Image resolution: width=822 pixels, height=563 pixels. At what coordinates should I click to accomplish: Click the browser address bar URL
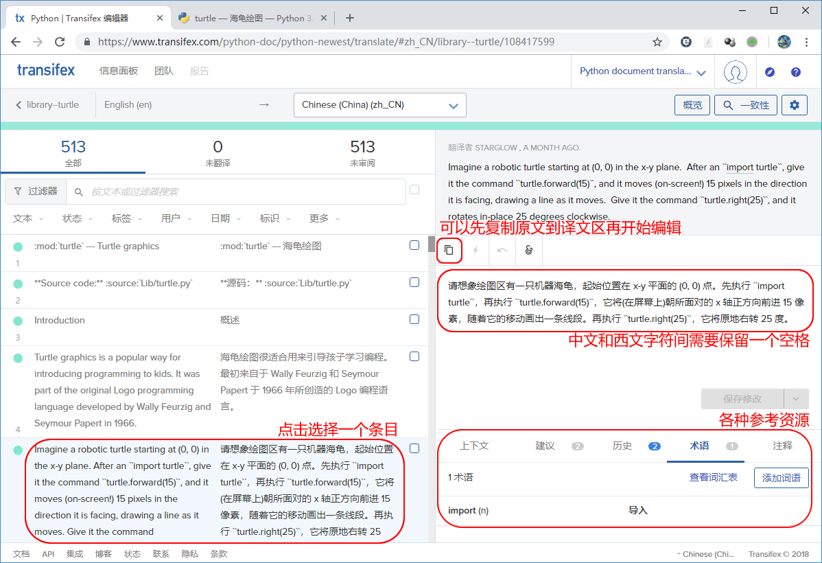326,42
